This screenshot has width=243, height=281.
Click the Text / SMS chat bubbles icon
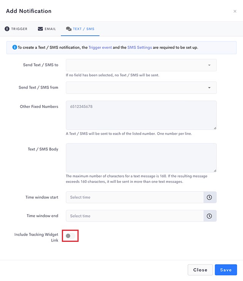(x=69, y=29)
